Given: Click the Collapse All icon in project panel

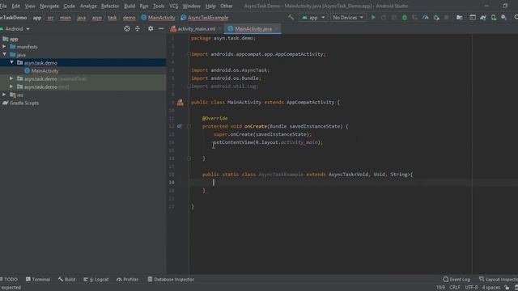Looking at the screenshot, I should coord(138,29).
